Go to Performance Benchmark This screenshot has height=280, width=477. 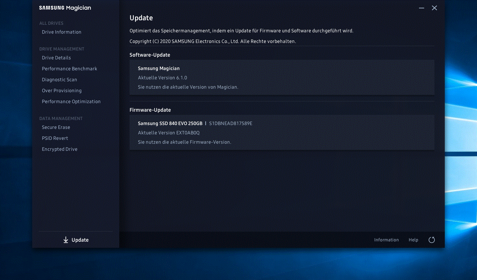point(70,69)
